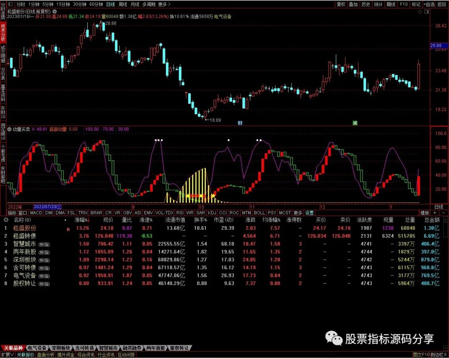Open the 多周期 view

[x=149, y=4]
